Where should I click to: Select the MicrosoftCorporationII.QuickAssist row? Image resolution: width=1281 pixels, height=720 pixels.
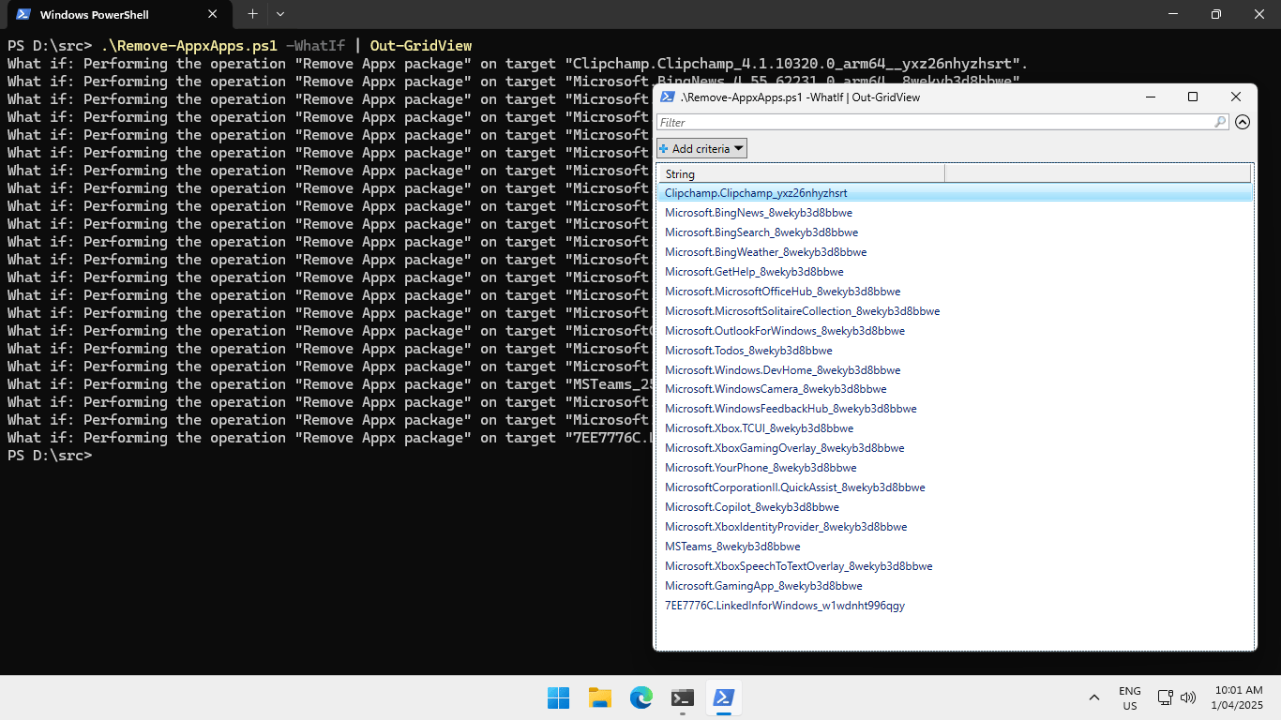[x=955, y=487]
